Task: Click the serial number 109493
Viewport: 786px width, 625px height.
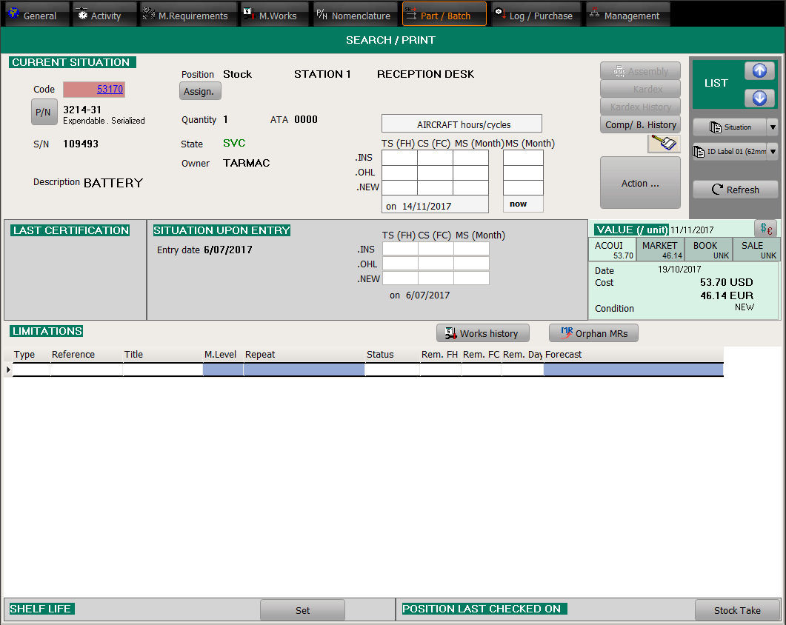Action: tap(81, 144)
